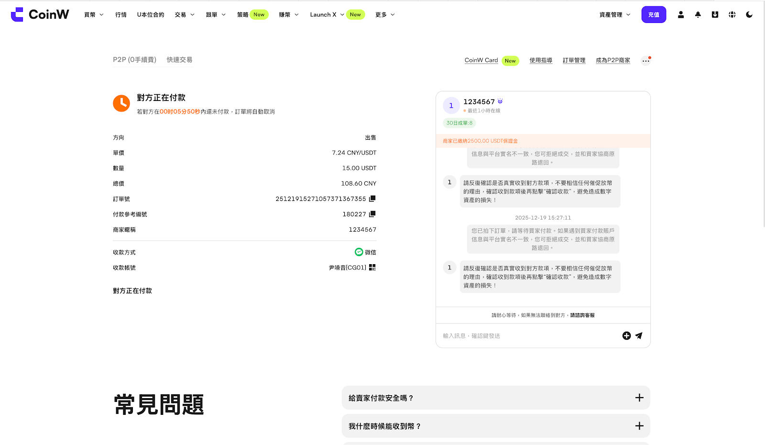Switch to the 快速交易 tab

tap(179, 60)
